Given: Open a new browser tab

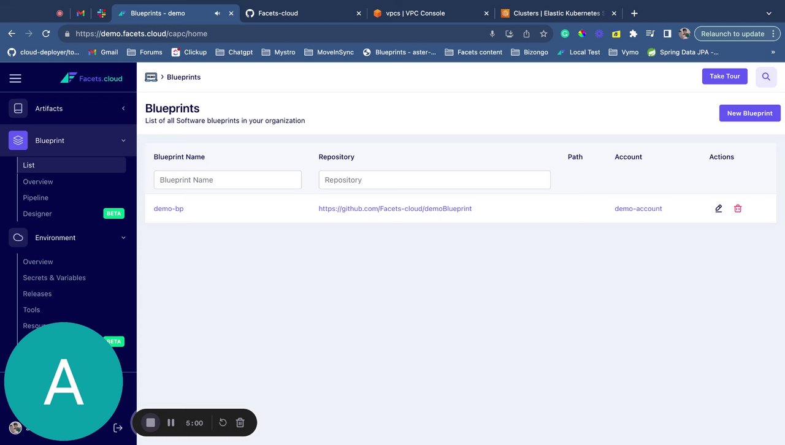Looking at the screenshot, I should (634, 13).
